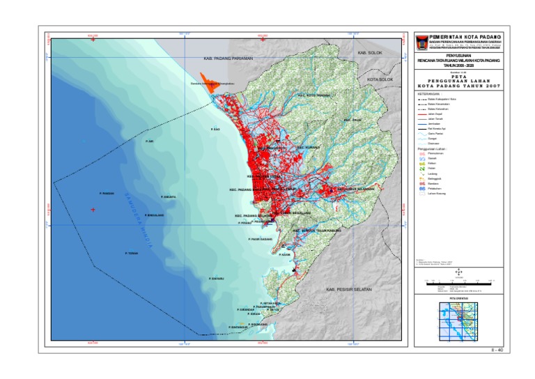Click the KAB. PADANG PARIAMAN label
This screenshot has height=379, width=535.
pos(228,59)
